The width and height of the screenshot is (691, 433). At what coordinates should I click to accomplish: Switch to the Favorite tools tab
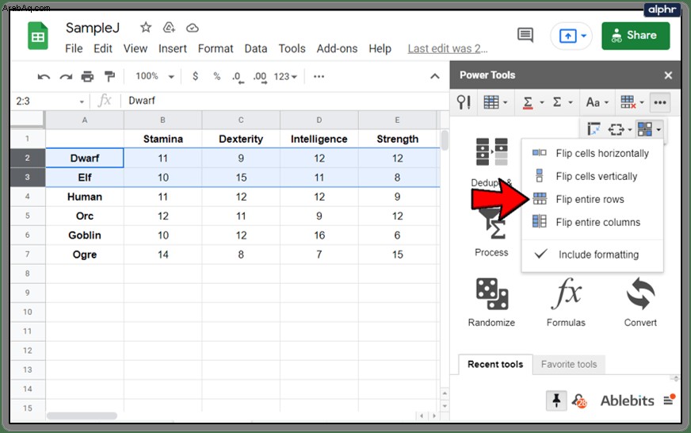click(x=569, y=364)
